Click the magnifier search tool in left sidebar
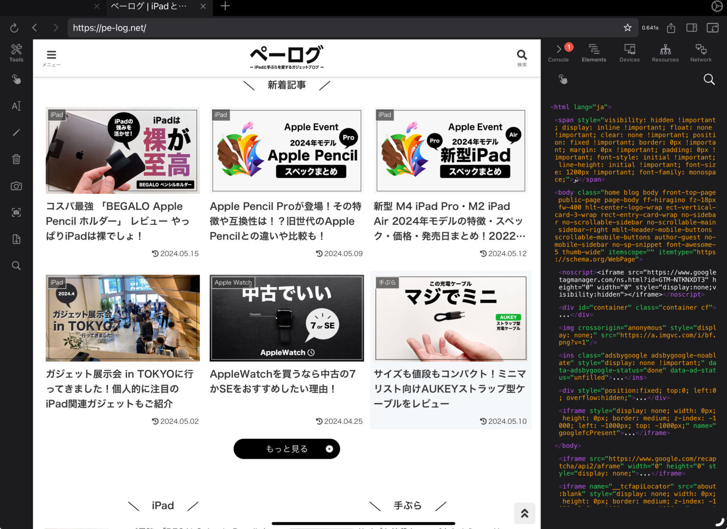The image size is (727, 529). 16,265
